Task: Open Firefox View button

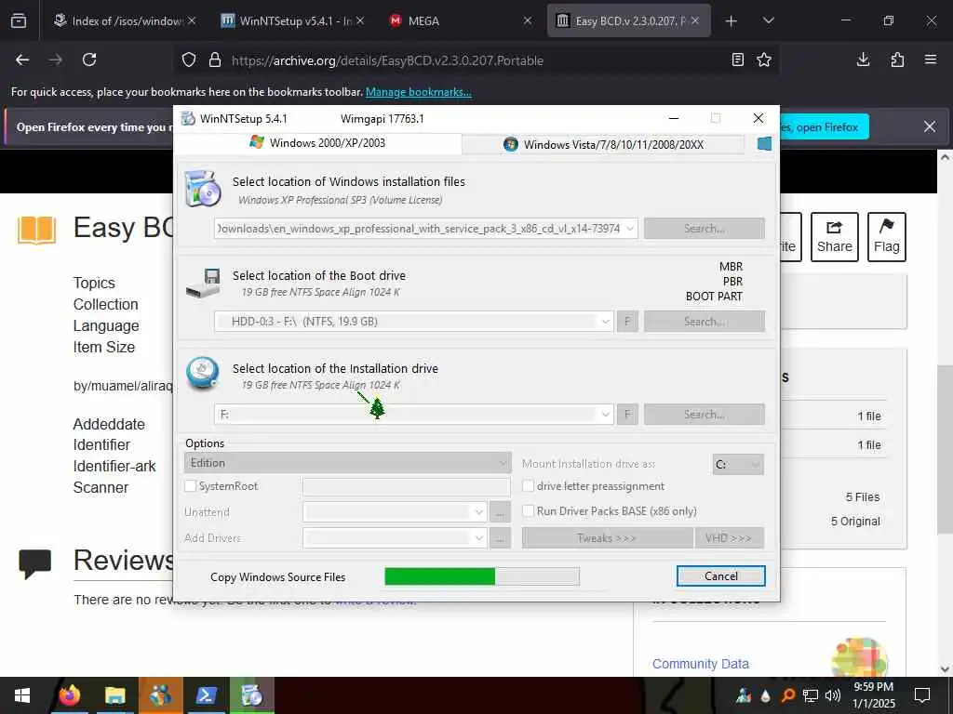Action: coord(19,20)
